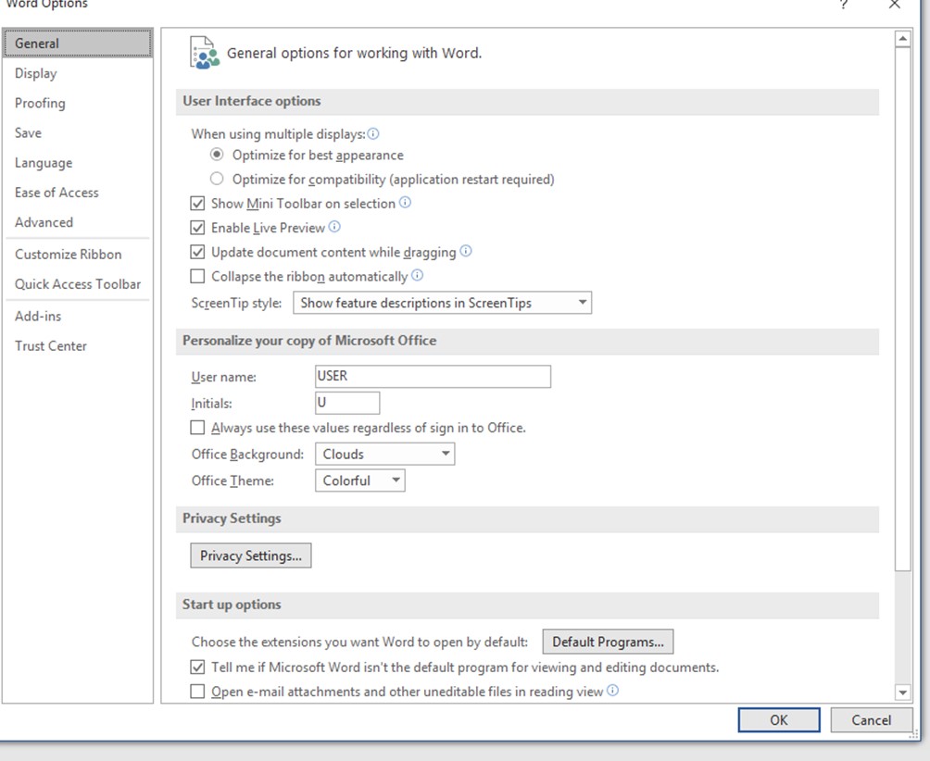Open the Language category
The image size is (930, 761).
pyautogui.click(x=78, y=163)
